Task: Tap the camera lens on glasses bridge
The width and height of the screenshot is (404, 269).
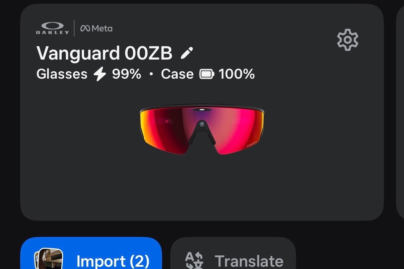Action: (201, 124)
